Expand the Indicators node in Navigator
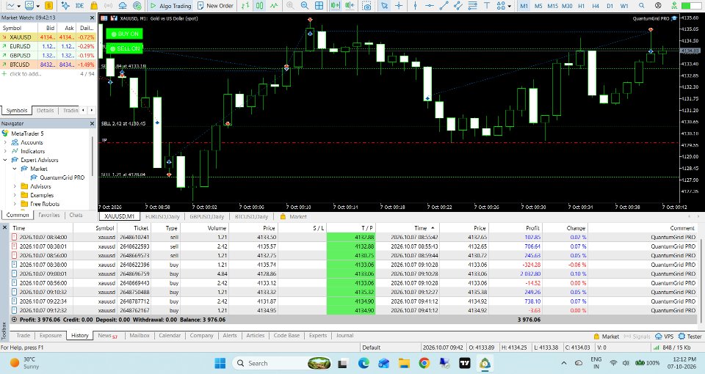 pyautogui.click(x=5, y=151)
